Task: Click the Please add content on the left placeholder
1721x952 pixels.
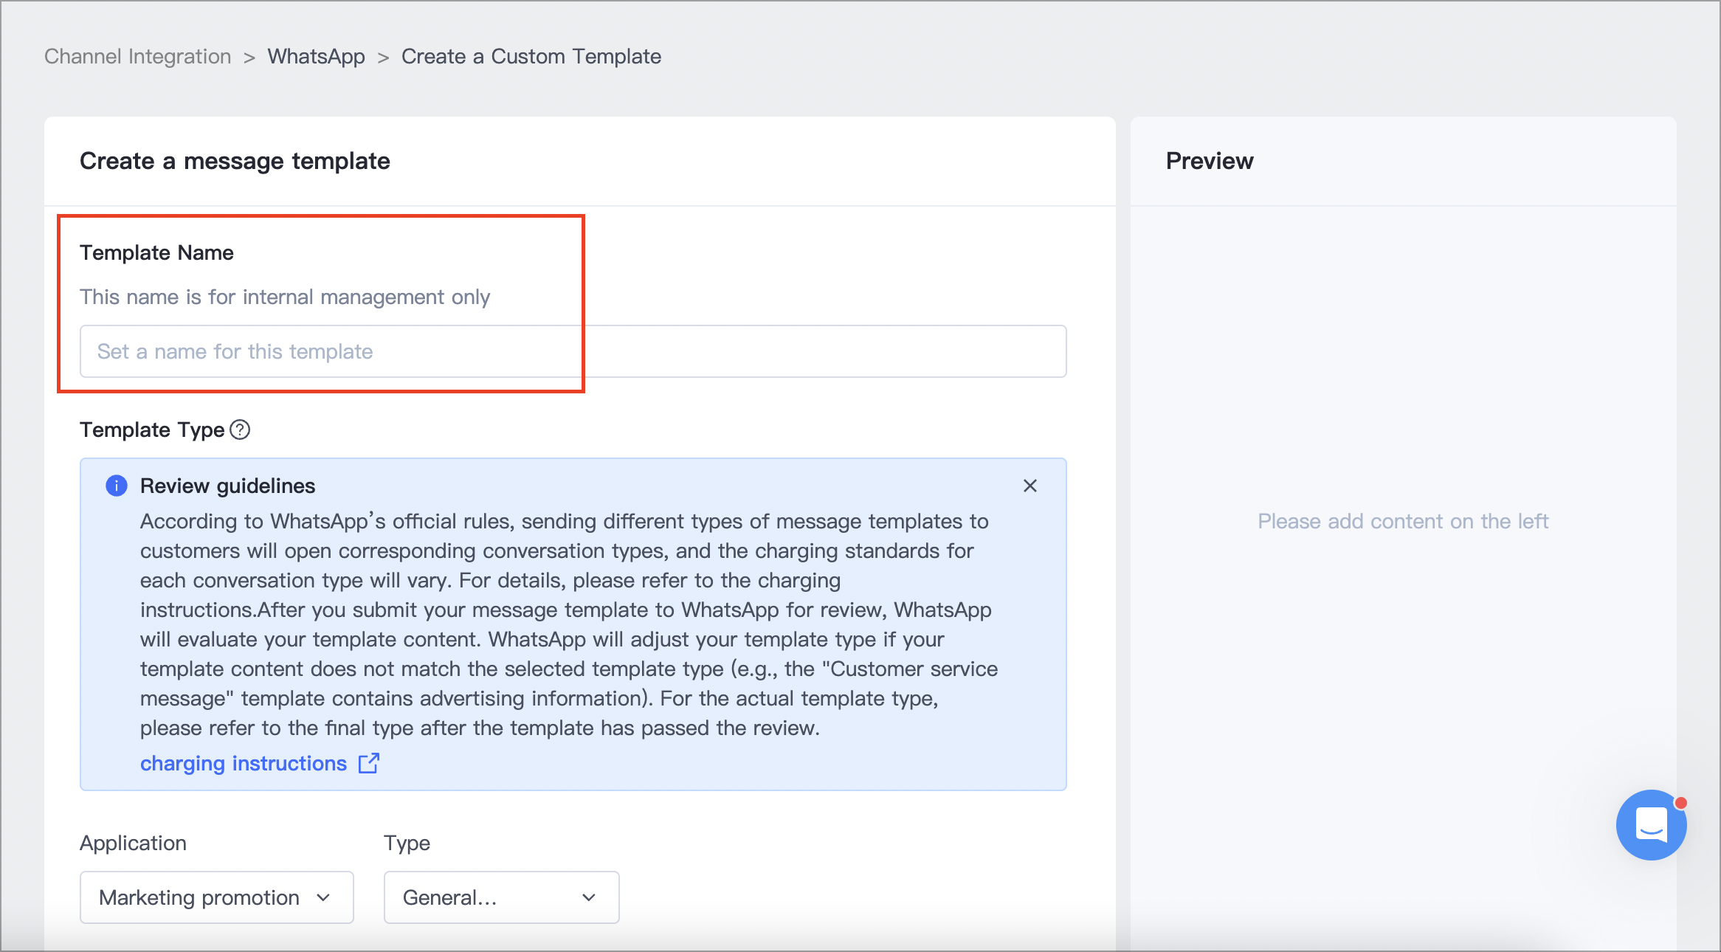Action: (1403, 521)
